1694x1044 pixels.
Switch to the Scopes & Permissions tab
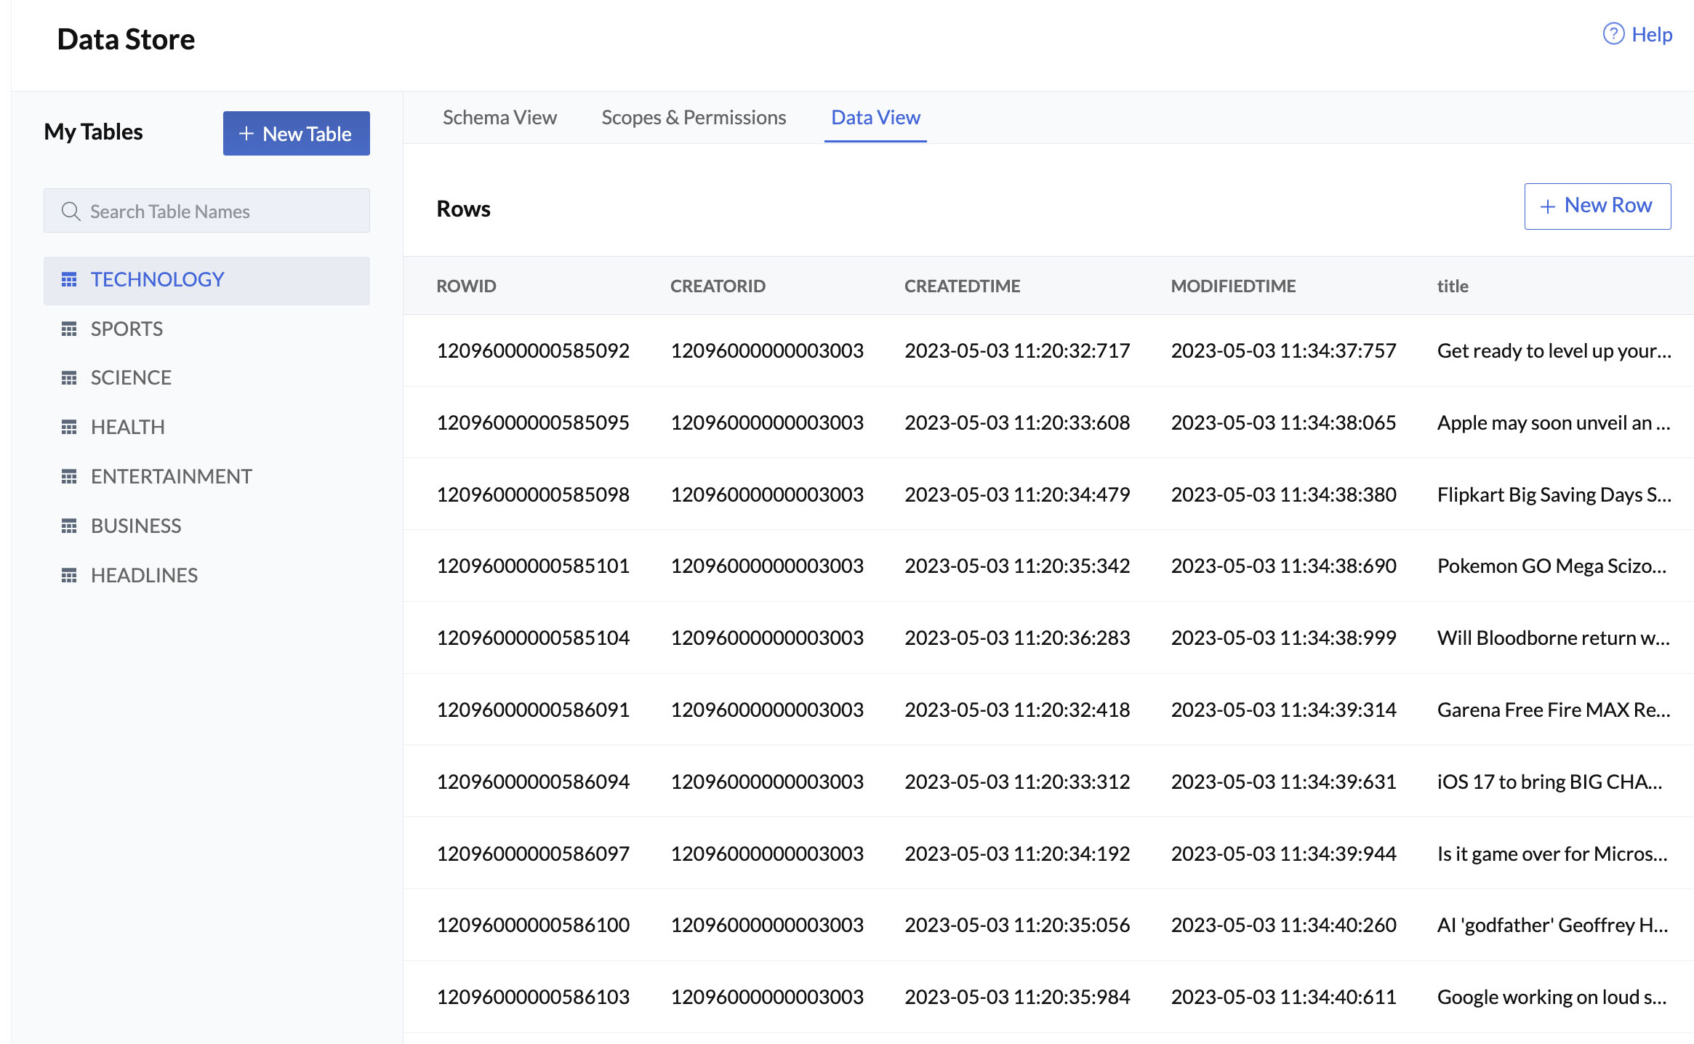[694, 116]
